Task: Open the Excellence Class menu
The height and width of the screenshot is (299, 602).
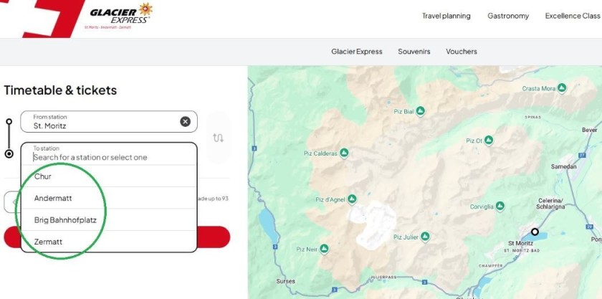Action: click(573, 16)
